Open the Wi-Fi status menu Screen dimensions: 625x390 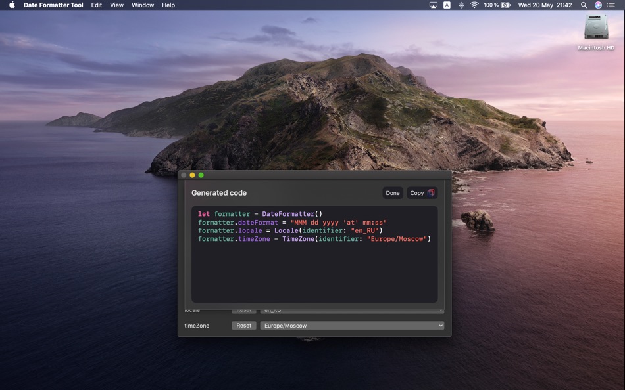(475, 5)
